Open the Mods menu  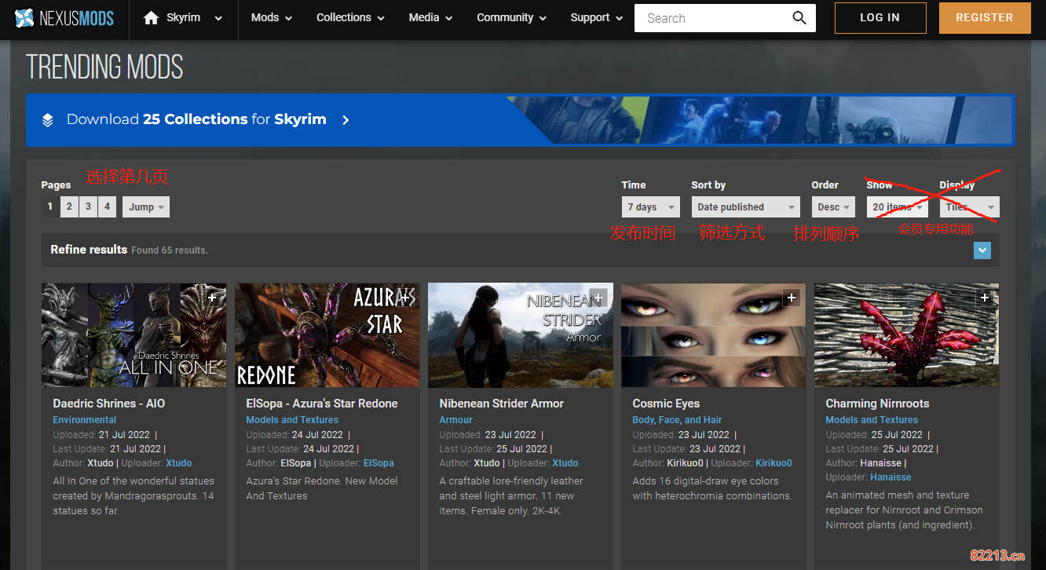point(272,18)
